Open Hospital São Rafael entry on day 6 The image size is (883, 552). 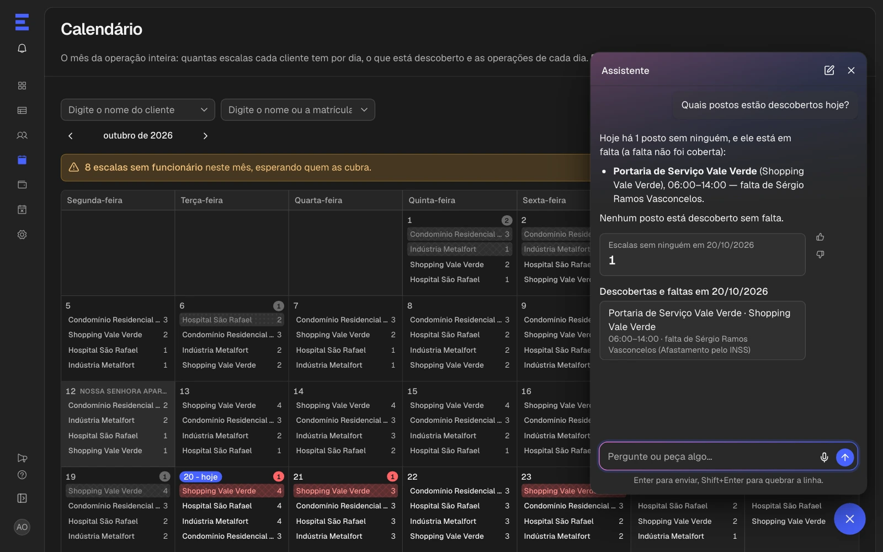(232, 320)
